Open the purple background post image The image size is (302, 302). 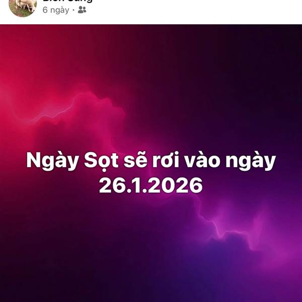[x=151, y=163]
